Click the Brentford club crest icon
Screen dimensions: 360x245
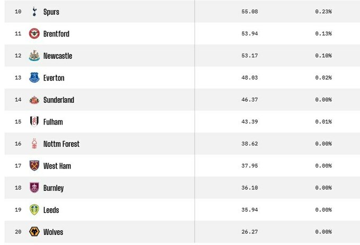point(34,33)
